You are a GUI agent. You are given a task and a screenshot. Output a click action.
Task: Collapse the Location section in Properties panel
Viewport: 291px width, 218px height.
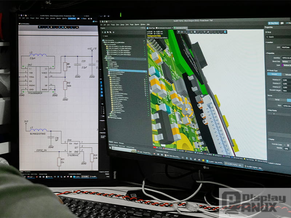[266, 43]
